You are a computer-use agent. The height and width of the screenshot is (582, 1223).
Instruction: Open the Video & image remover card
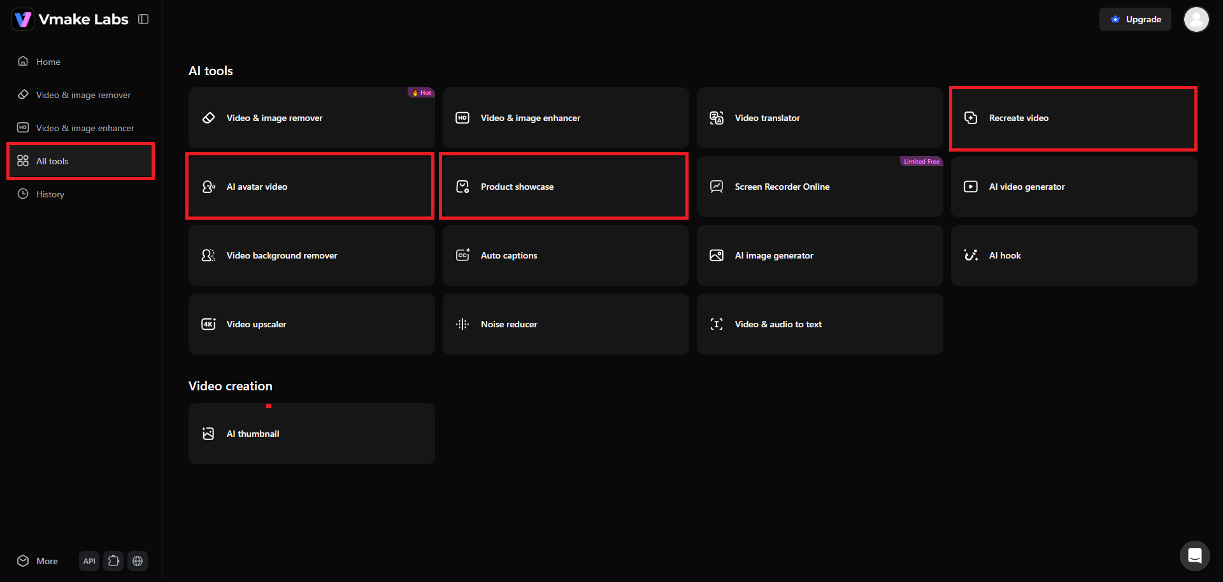(x=311, y=118)
